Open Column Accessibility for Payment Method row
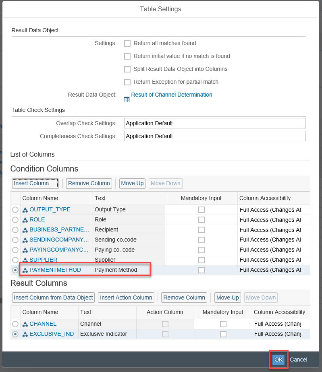This screenshot has height=372, width=322. [274, 270]
